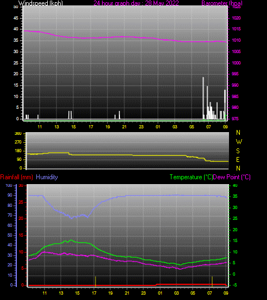Viewport: 267px width, 300px height.
Task: Click the yellow dotted marker near 07
Action: coord(212,282)
